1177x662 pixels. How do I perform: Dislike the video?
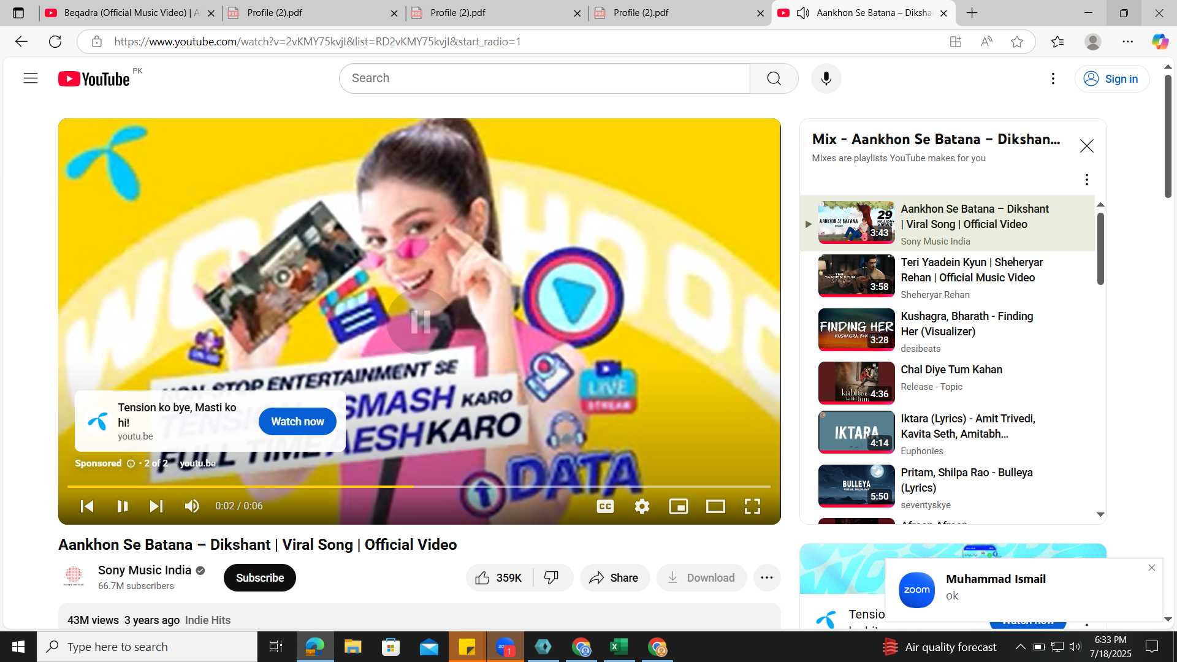point(552,578)
